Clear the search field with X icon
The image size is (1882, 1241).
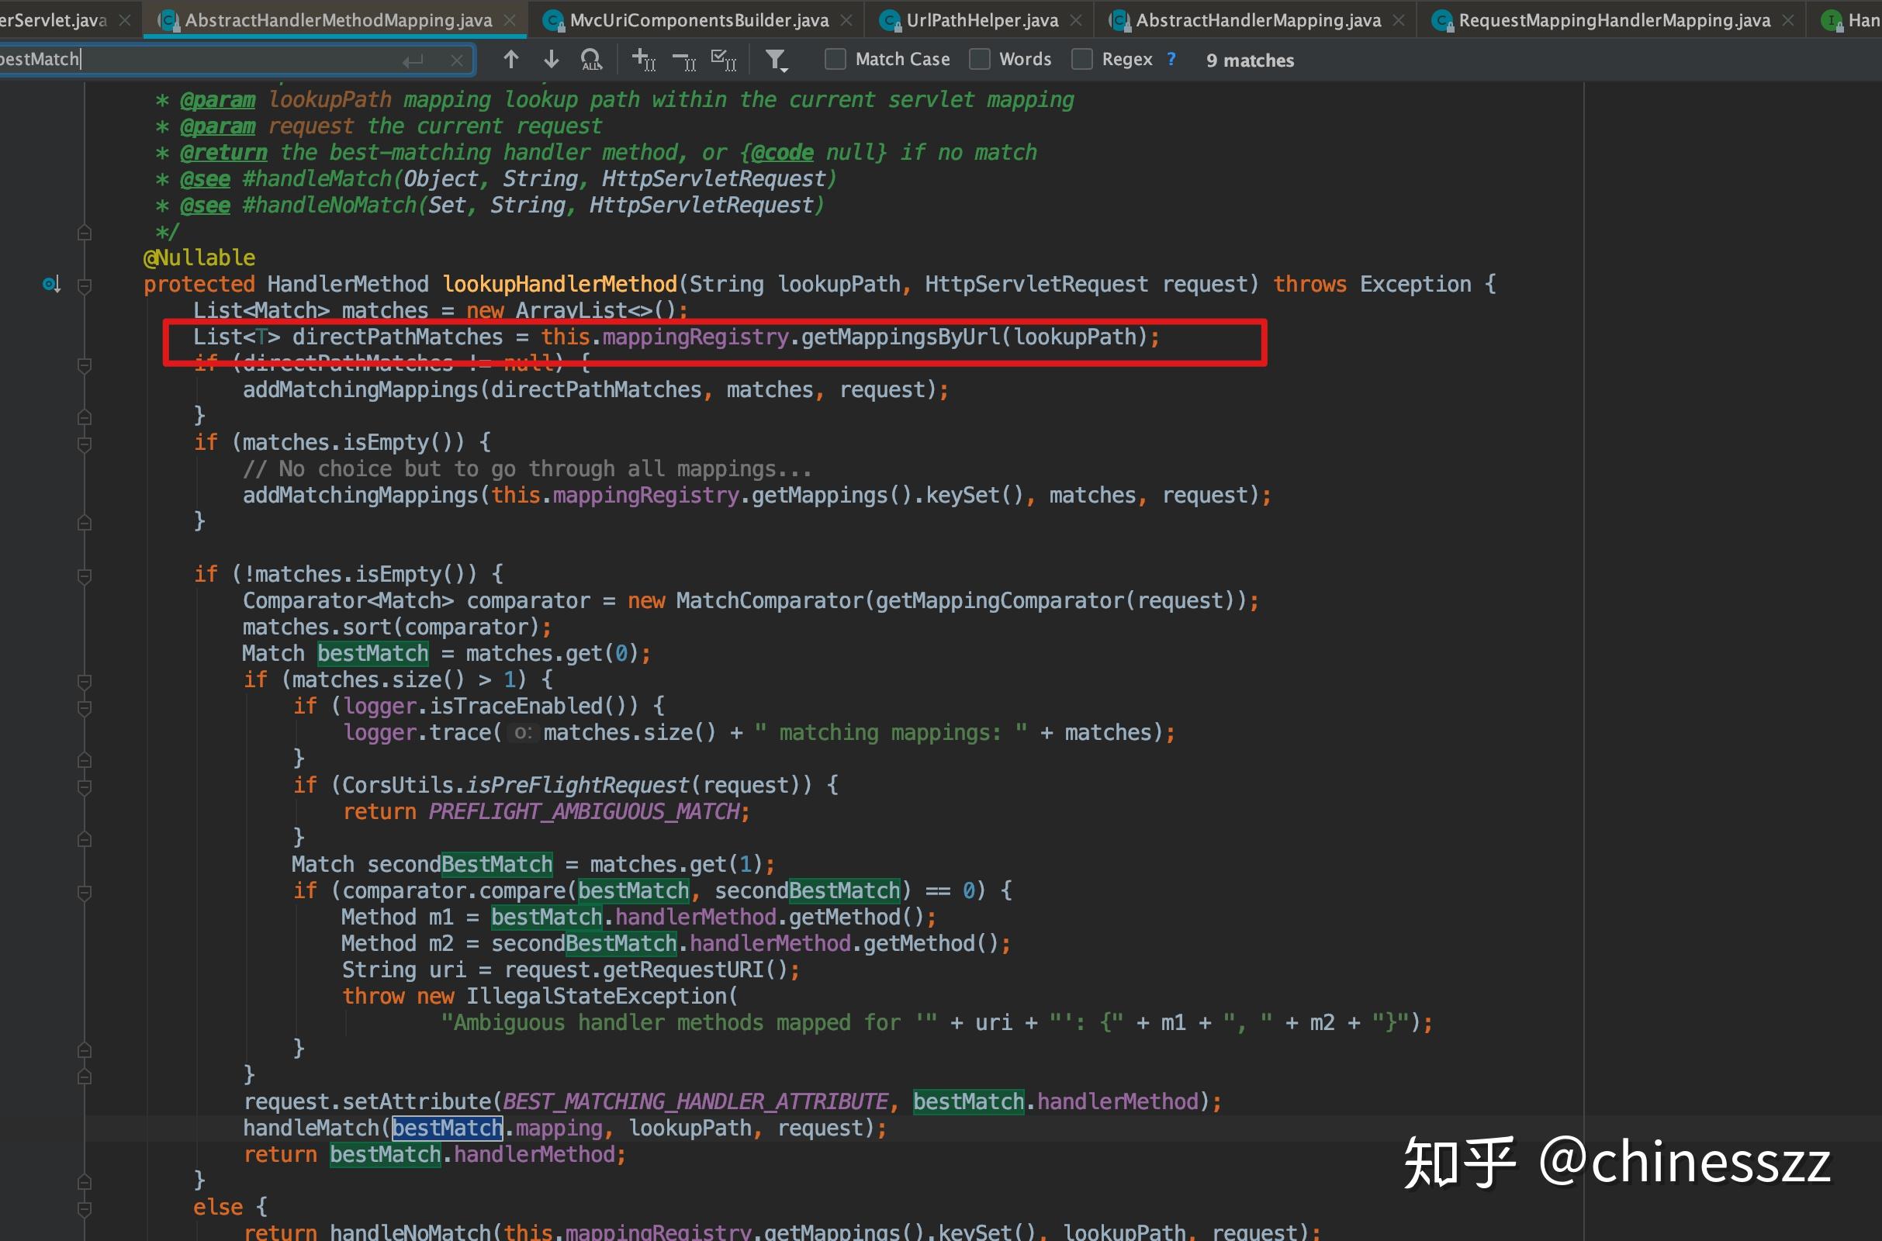coord(457,60)
